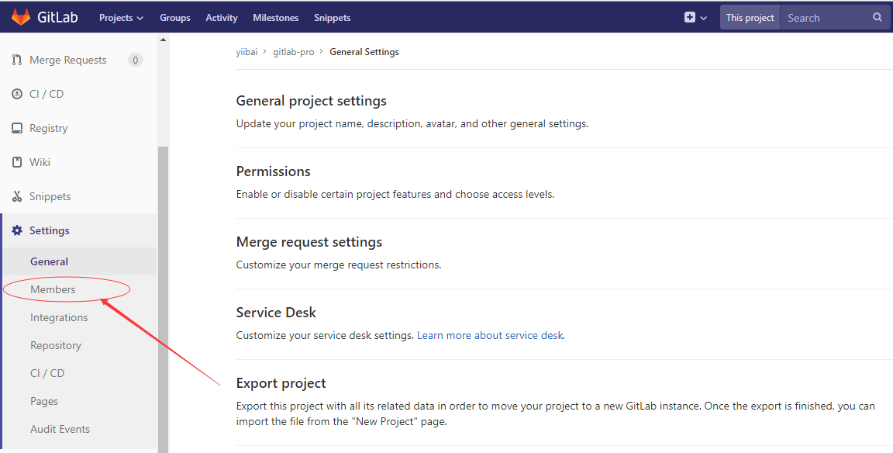Open Groups in the top navigation
The height and width of the screenshot is (453, 893).
pos(175,18)
